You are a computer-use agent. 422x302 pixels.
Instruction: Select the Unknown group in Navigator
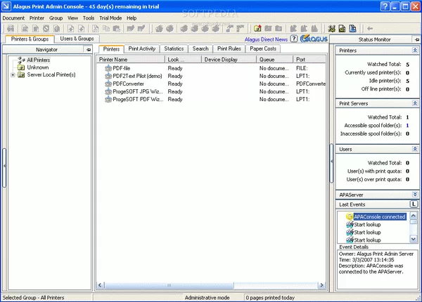(38, 67)
